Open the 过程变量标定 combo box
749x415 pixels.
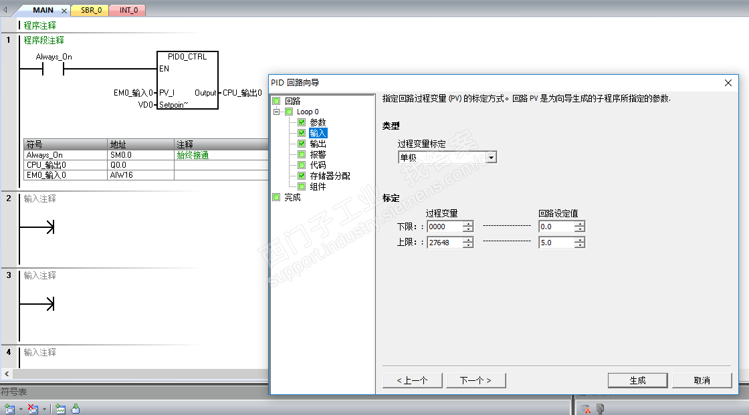coord(447,157)
